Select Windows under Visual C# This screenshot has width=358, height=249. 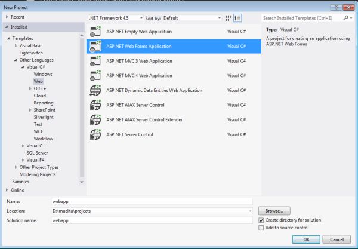click(43, 74)
